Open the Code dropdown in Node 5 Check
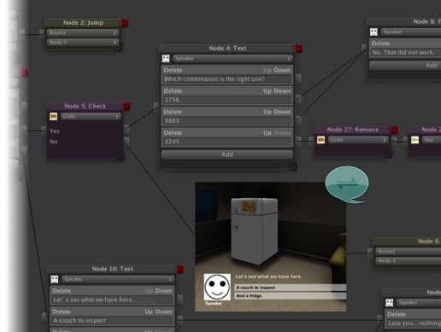Viewport: 441px width, 332px height. (x=91, y=116)
